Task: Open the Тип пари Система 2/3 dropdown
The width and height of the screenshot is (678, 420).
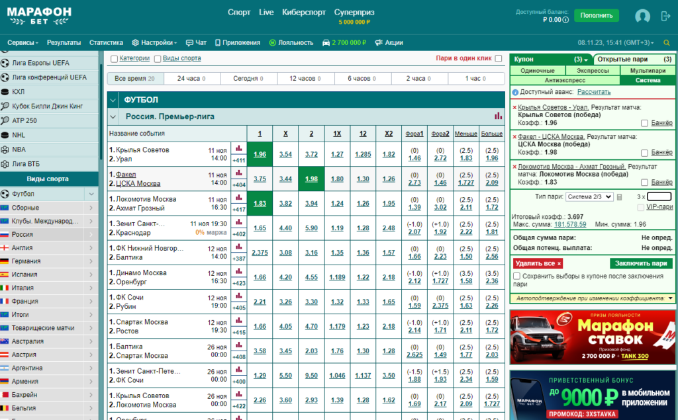Action: click(590, 197)
